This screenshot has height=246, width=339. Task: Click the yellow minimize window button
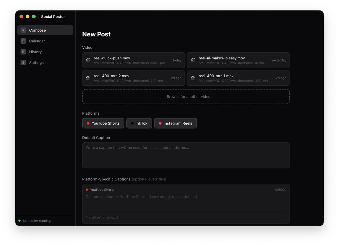(x=27, y=17)
